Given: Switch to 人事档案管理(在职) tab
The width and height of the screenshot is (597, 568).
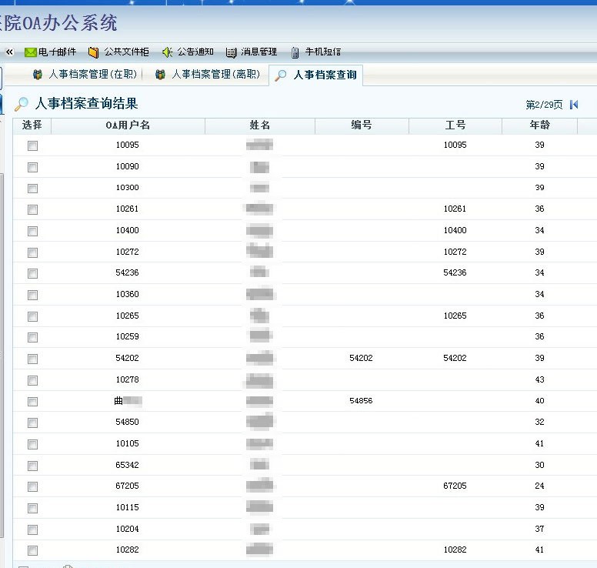Looking at the screenshot, I should 85,75.
